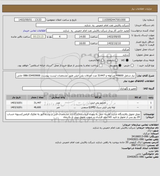
Task: Click the buyer organization تلفن تماس 33492831-086
Action: [x=135, y=139]
